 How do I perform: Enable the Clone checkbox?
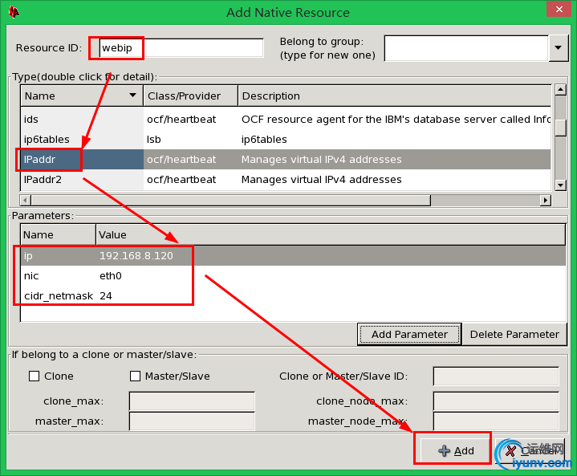[35, 376]
